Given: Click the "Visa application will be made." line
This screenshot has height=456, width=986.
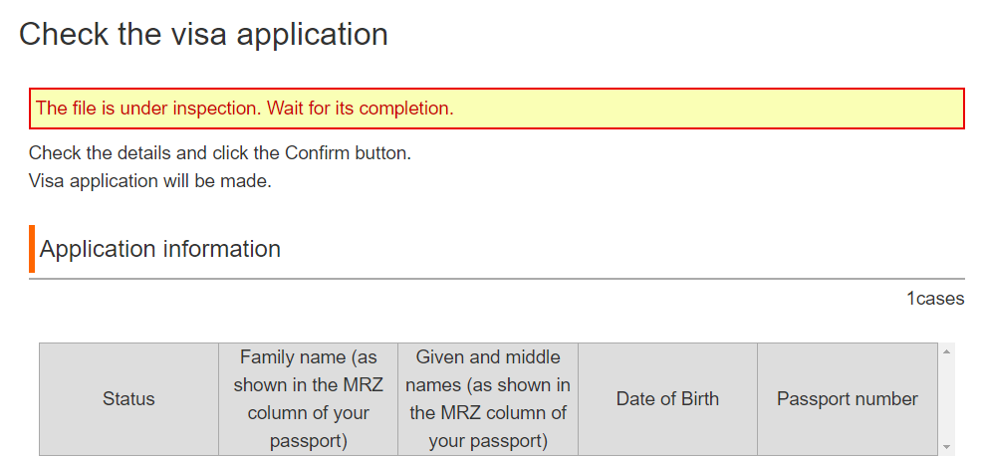Looking at the screenshot, I should [x=150, y=181].
